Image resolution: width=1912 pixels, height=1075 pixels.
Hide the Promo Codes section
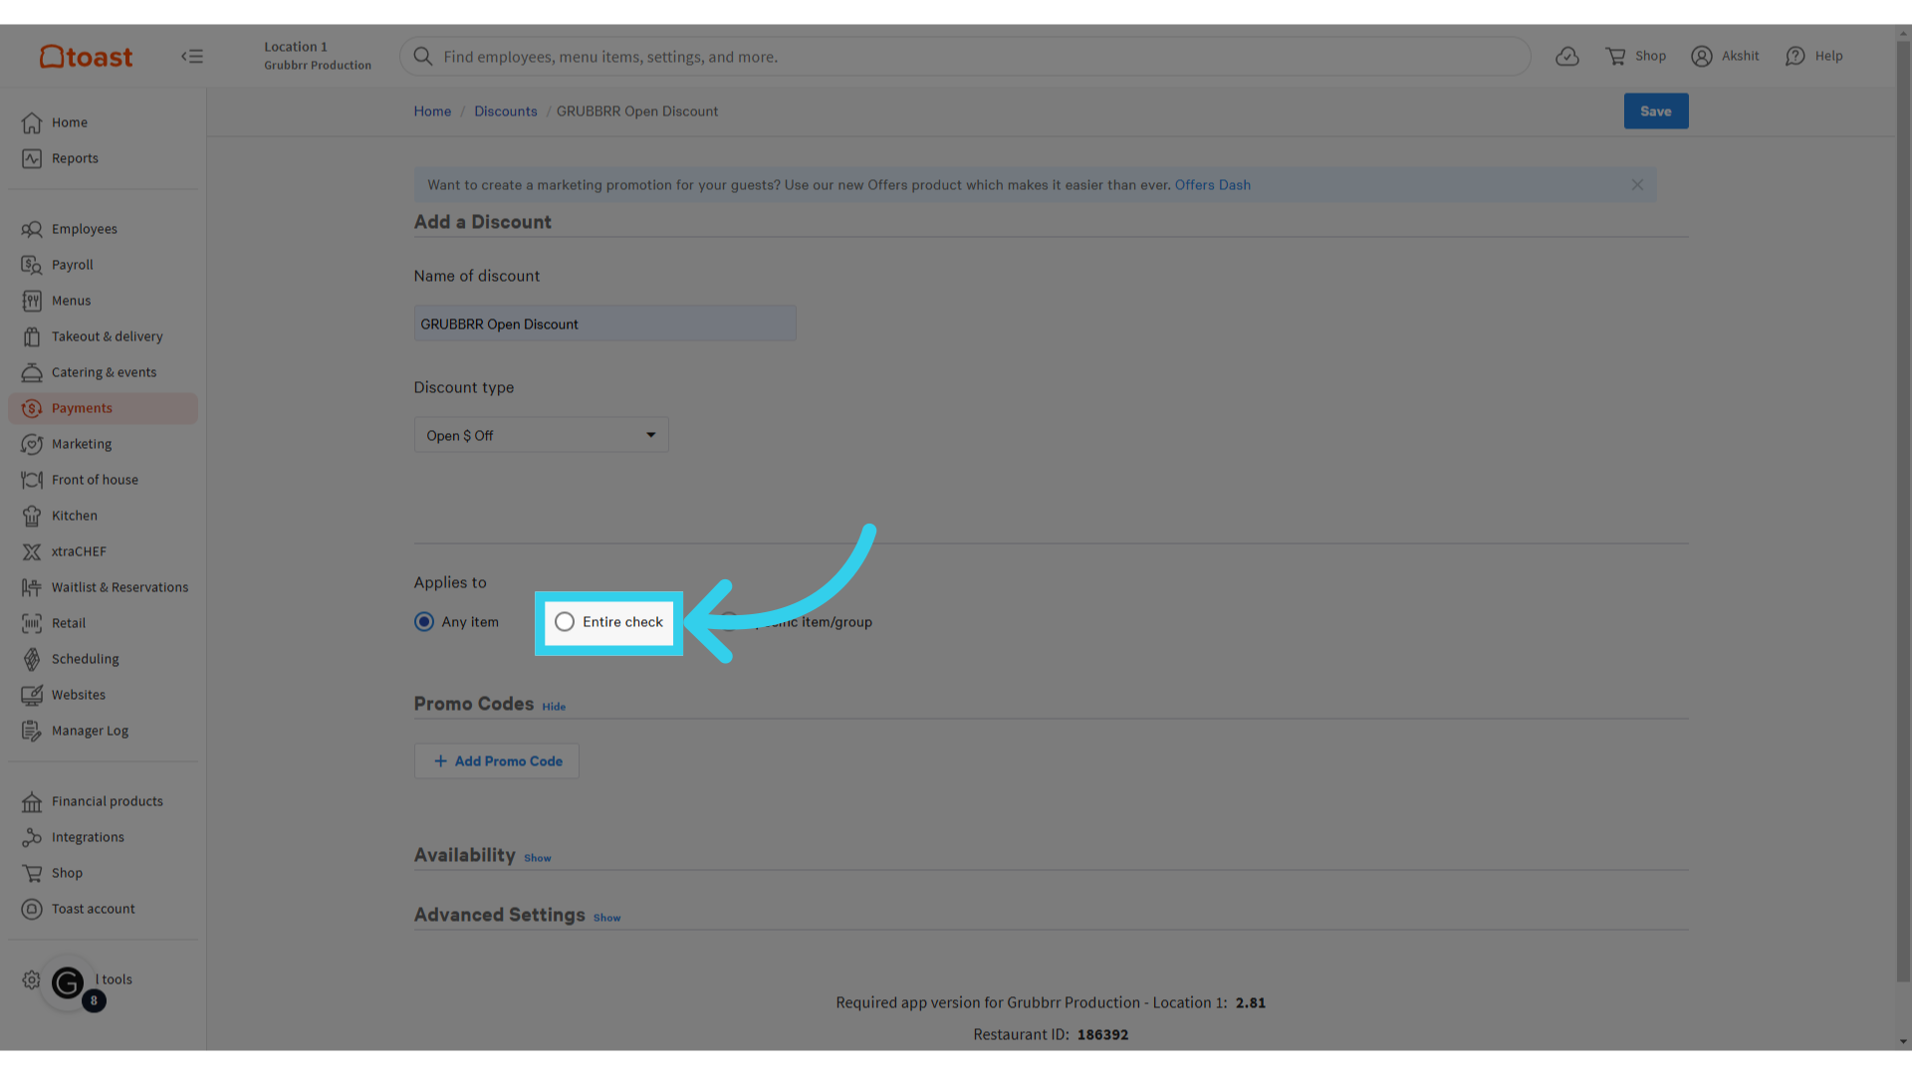point(554,707)
